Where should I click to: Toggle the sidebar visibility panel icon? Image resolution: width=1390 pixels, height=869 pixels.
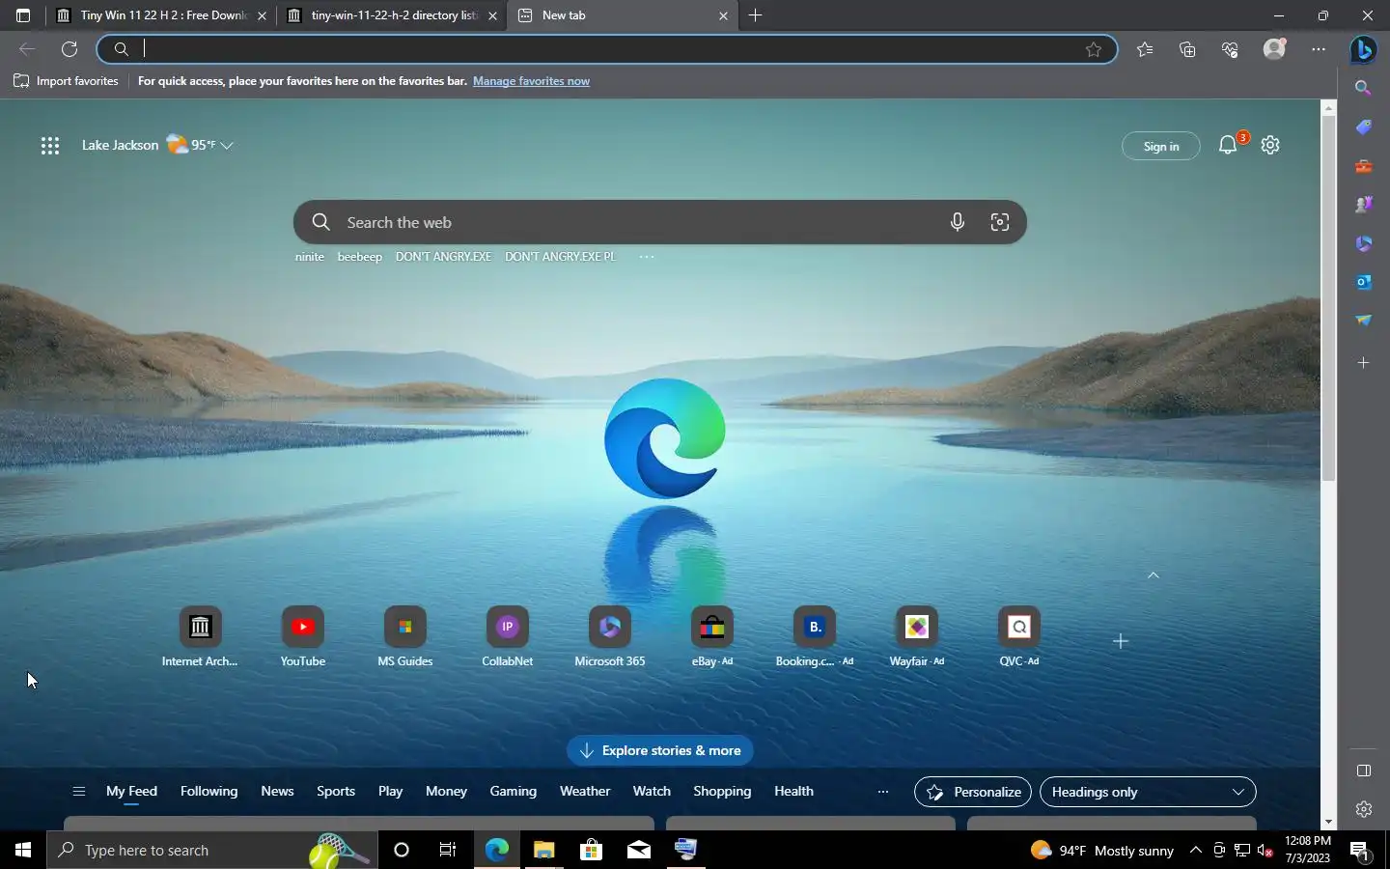[1363, 771]
